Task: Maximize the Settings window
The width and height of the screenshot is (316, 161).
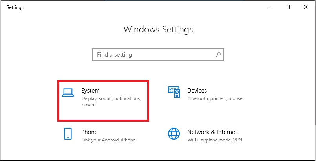Action: [x=288, y=7]
